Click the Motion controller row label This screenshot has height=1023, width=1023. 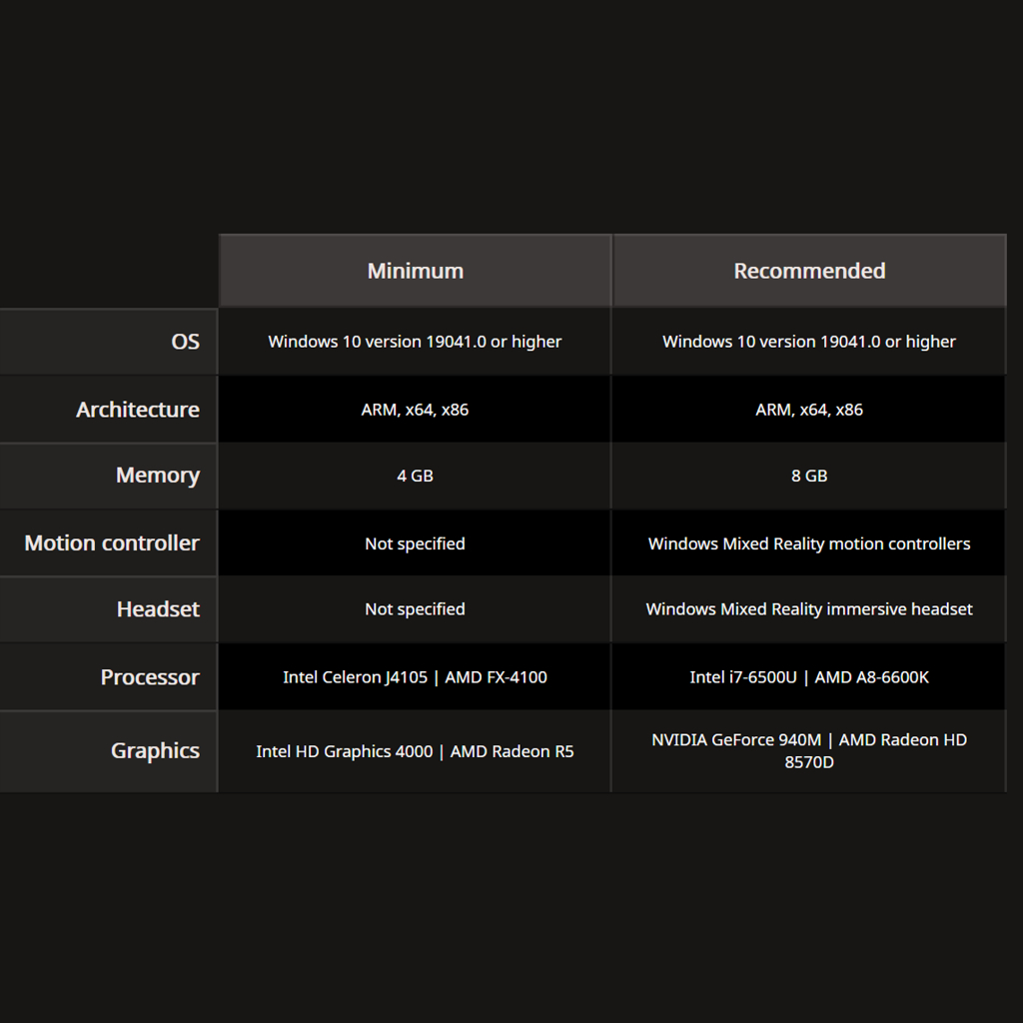[x=112, y=543]
